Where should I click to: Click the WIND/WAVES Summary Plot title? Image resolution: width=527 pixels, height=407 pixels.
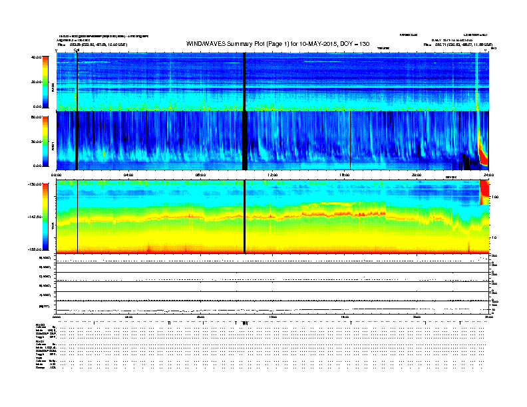point(277,44)
